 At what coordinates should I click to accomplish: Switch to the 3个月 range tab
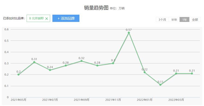pos(162,20)
